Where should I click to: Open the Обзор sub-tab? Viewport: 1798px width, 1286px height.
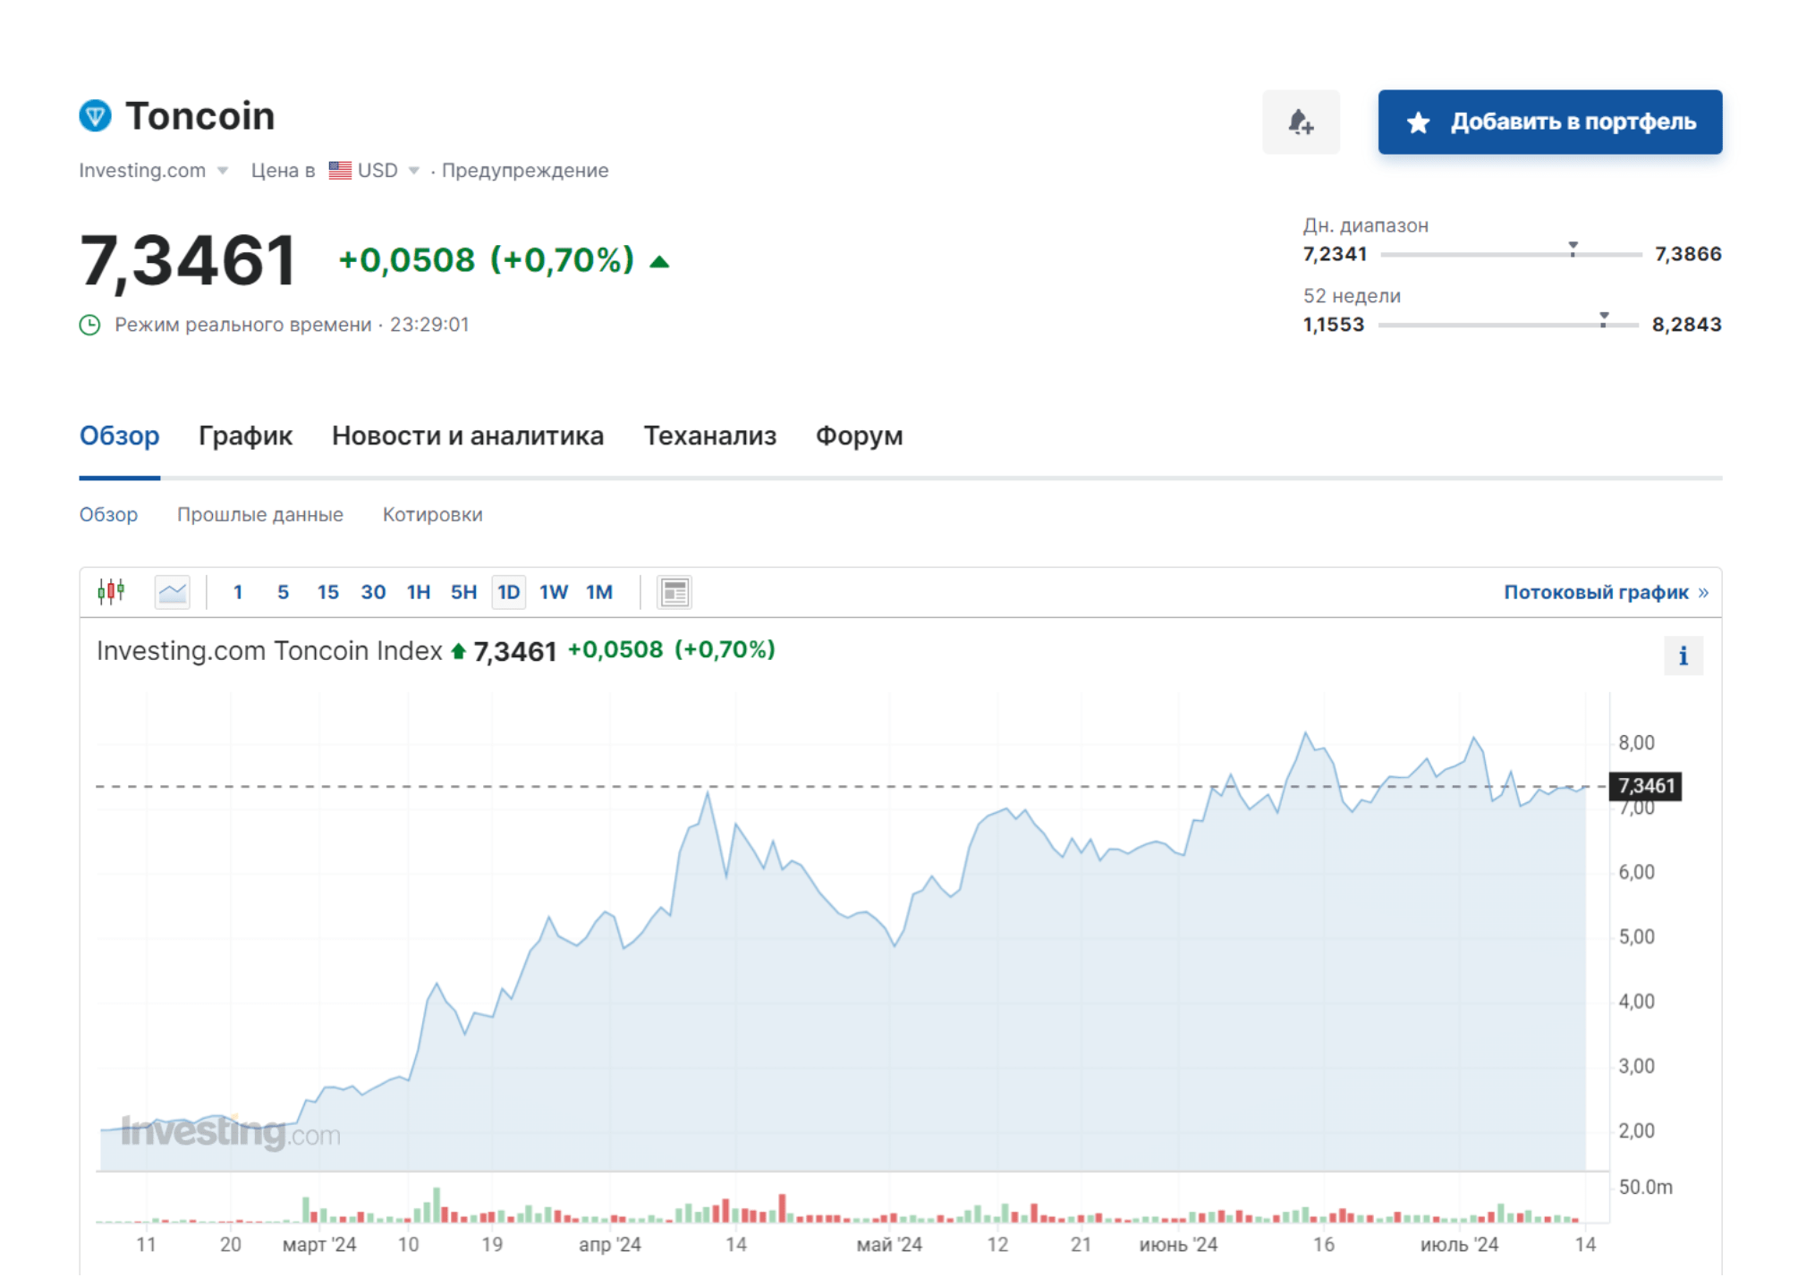pos(108,514)
